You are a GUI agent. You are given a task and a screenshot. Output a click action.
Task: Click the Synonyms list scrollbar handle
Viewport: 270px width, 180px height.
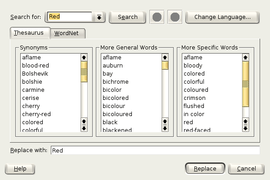[84, 72]
